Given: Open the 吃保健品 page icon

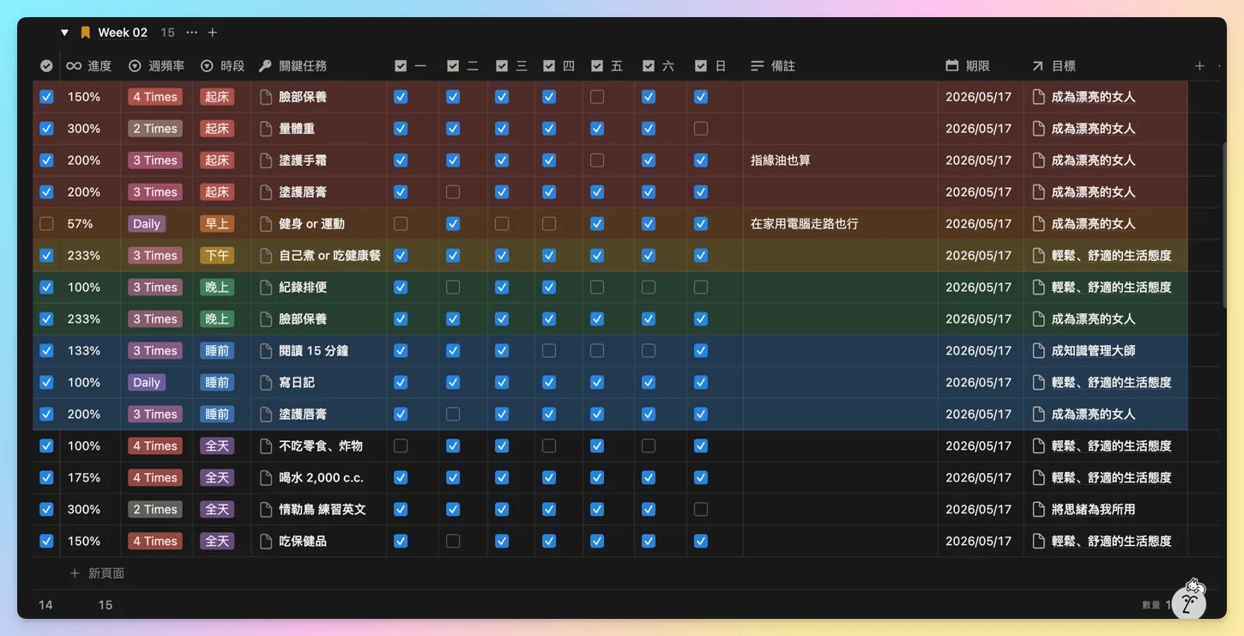Looking at the screenshot, I should tap(267, 542).
